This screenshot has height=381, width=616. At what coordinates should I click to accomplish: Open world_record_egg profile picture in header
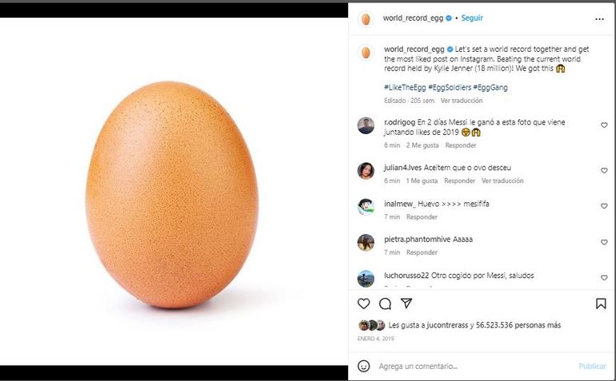pos(366,18)
